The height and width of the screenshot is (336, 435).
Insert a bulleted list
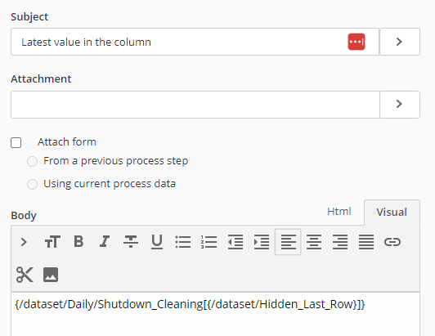(183, 242)
